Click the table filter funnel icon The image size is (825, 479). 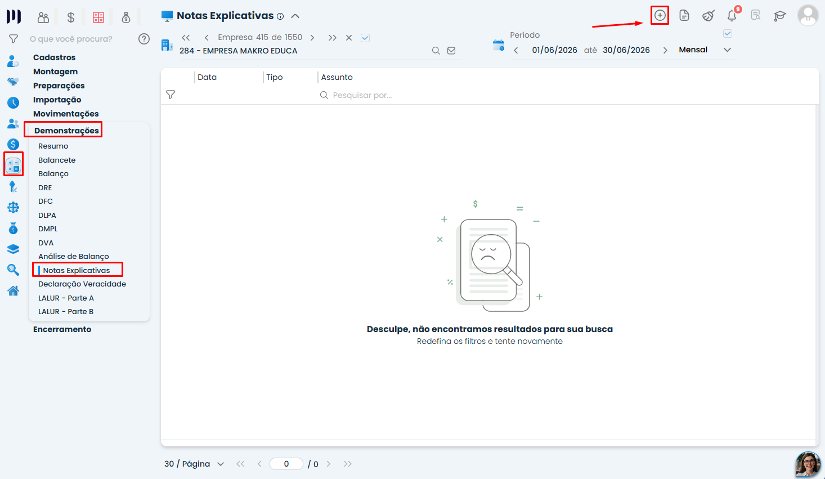[x=171, y=95]
